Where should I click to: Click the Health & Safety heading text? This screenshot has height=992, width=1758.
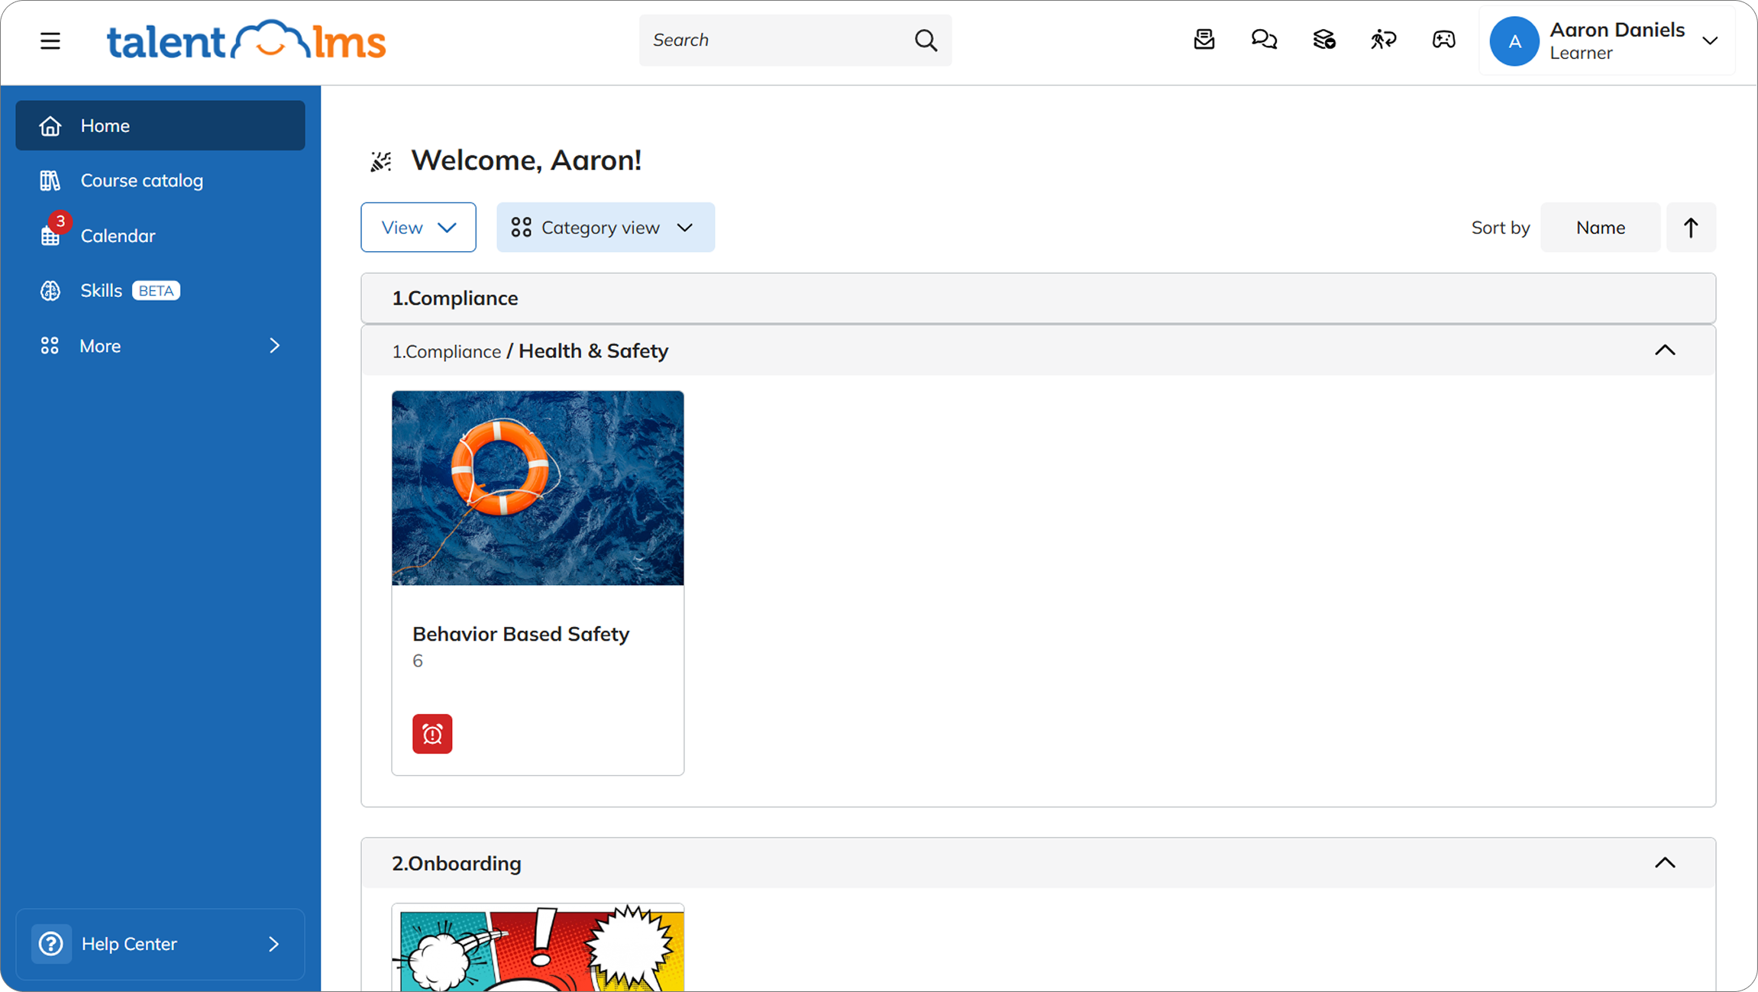(593, 351)
